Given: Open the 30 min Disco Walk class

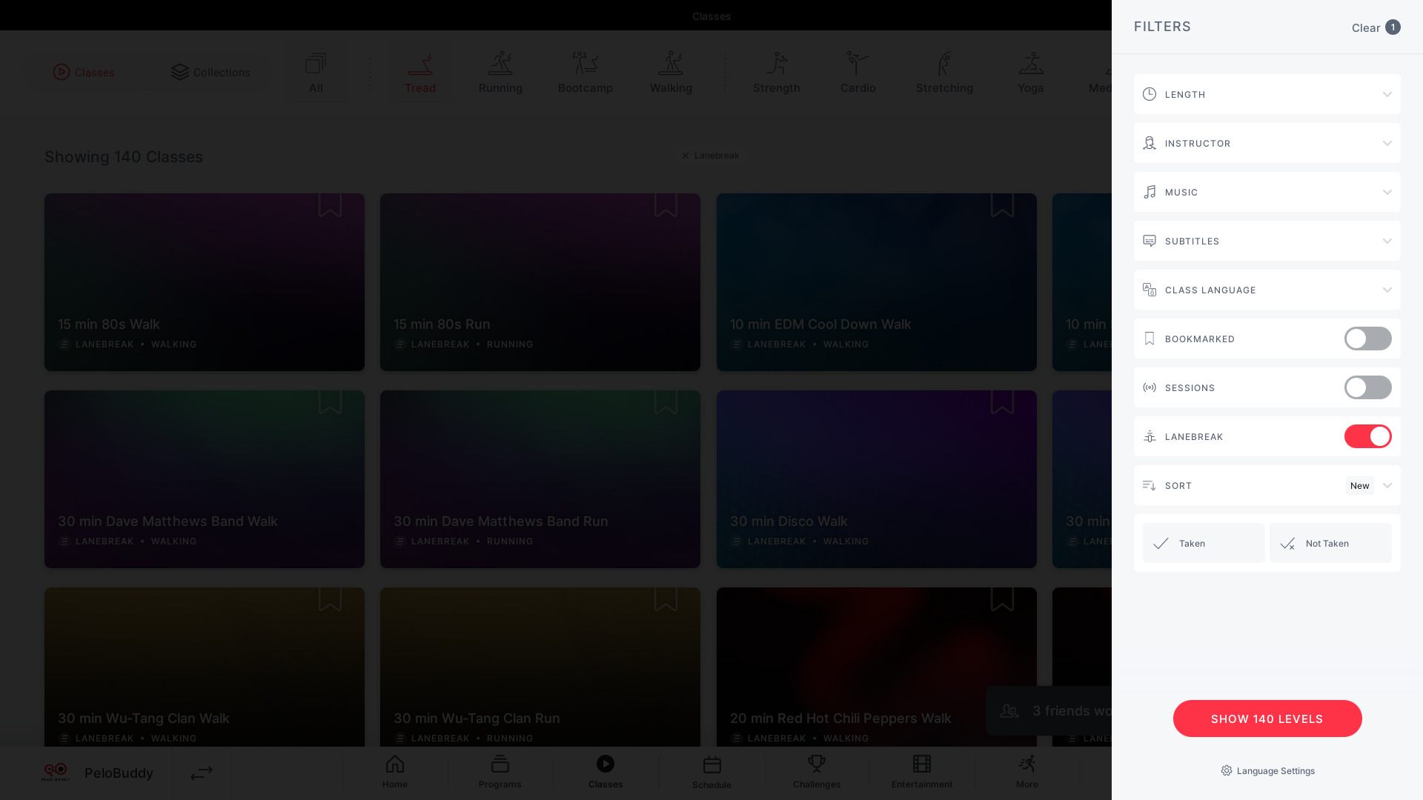Looking at the screenshot, I should click(877, 479).
